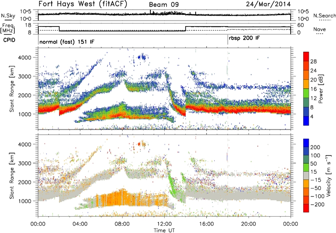336x233 pixels.
Task: Click the "12:00" time tick label
Action: (x=164, y=224)
